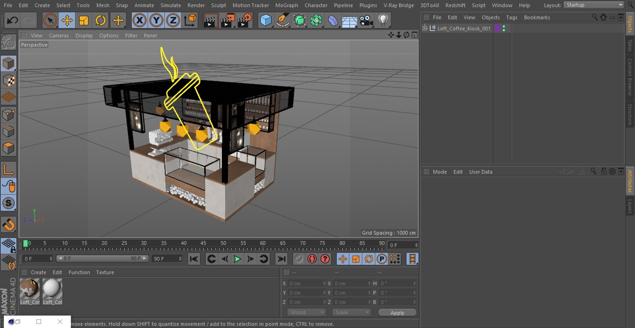Switch coordinate system icon
635x328 pixels.
point(190,21)
